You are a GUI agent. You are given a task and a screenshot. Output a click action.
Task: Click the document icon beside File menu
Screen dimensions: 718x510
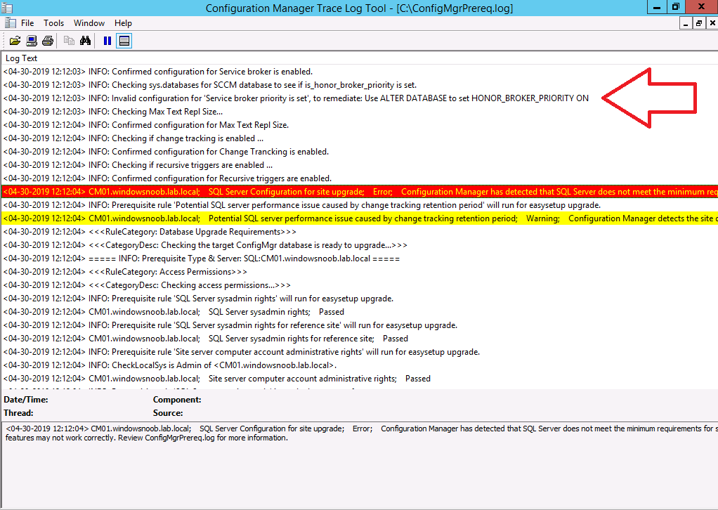(x=10, y=23)
